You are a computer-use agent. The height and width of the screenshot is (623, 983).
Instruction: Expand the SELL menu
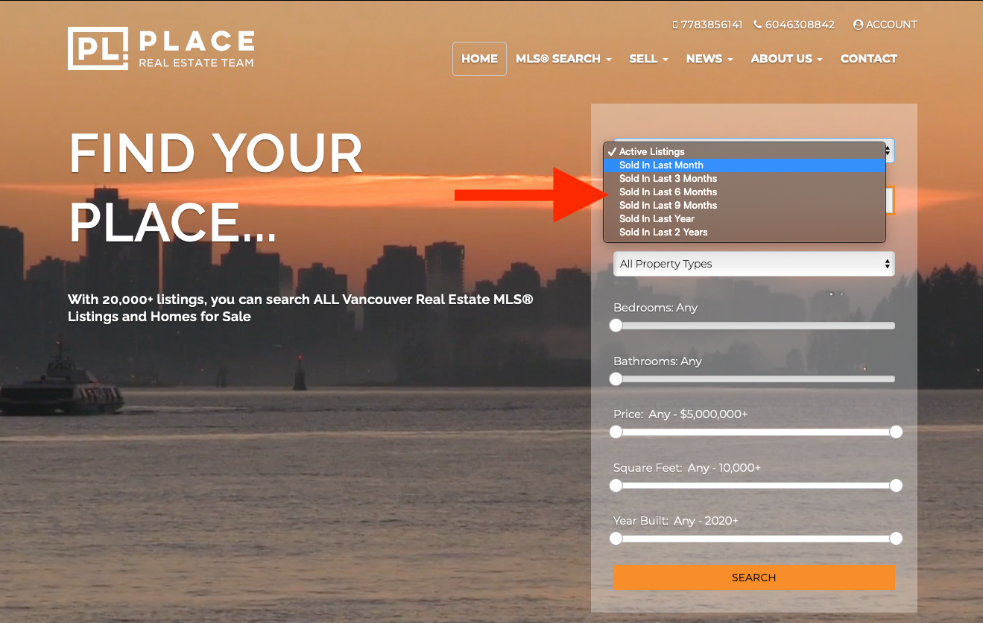tap(648, 59)
